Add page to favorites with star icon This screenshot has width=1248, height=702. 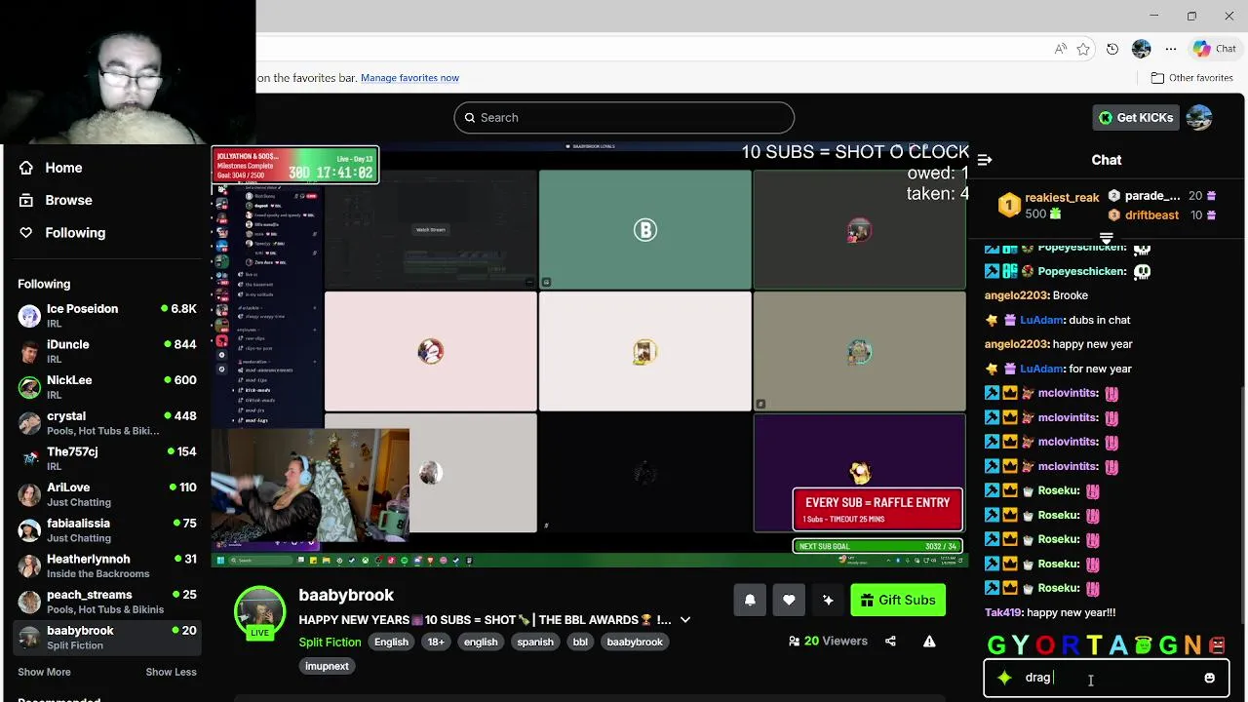[1083, 49]
